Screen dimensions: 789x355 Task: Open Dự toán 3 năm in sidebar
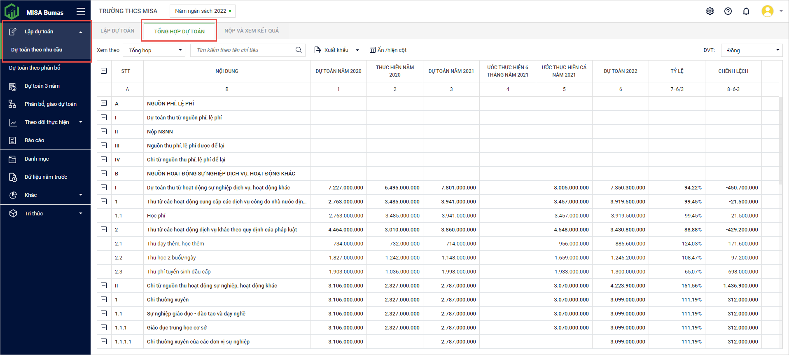click(42, 86)
